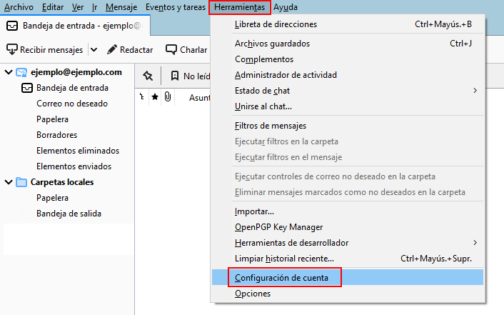
Task: Collapse the ejemplo@ejemplo.com account tree
Action: click(7, 72)
